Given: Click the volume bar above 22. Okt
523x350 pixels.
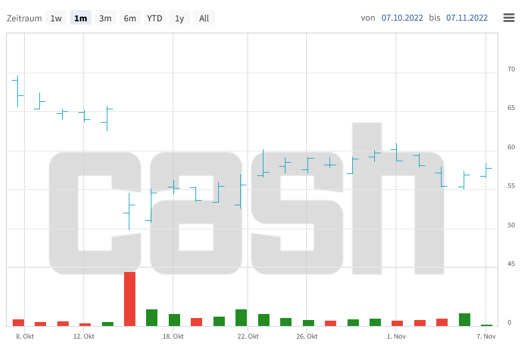Looking at the screenshot, I should point(241,317).
